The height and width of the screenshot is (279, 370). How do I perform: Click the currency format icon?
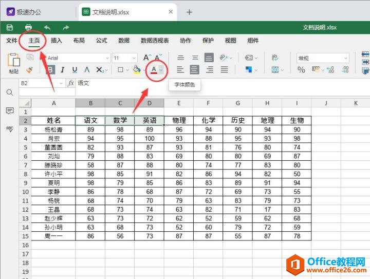point(316,69)
